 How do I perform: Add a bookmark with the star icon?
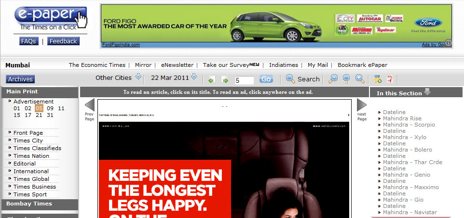tap(378, 79)
